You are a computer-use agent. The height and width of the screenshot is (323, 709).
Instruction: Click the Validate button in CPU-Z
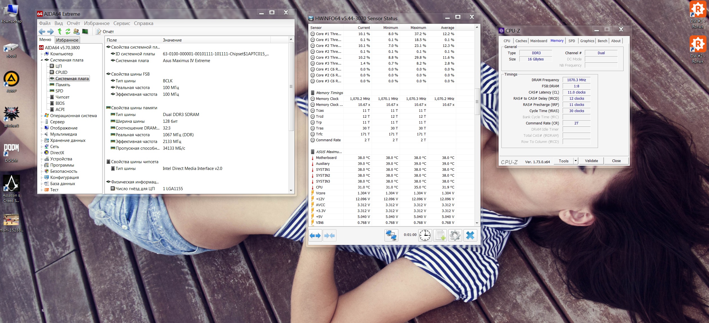(x=591, y=161)
